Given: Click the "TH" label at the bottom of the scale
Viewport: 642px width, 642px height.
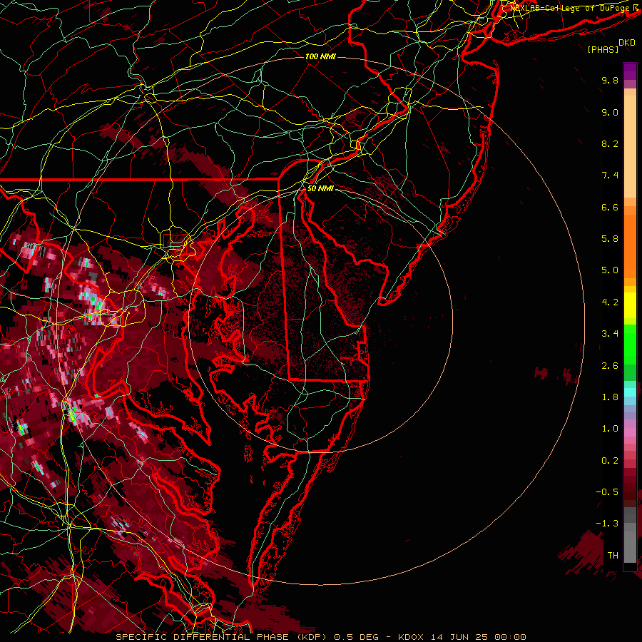Looking at the screenshot, I should (x=613, y=556).
